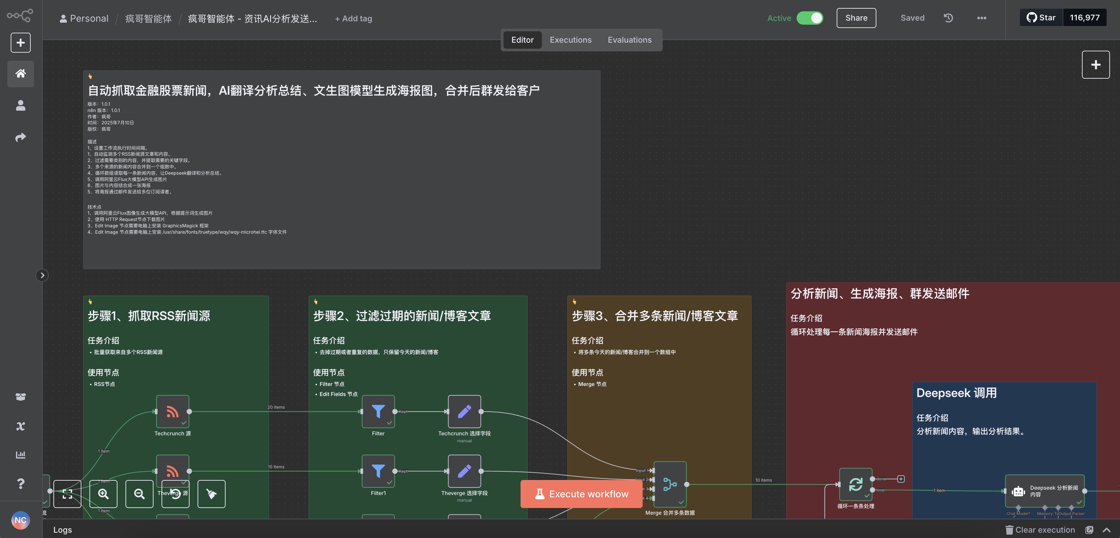The width and height of the screenshot is (1120, 538).
Task: Click the zoom in magnifier icon
Action: [x=103, y=494]
